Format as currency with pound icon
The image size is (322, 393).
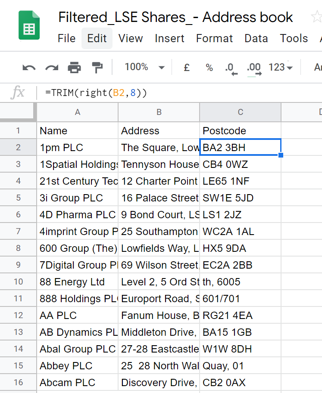click(x=187, y=68)
